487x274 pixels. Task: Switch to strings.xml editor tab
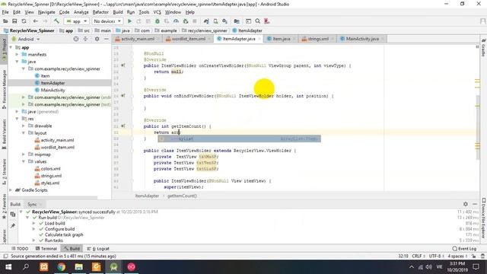tap(317, 39)
